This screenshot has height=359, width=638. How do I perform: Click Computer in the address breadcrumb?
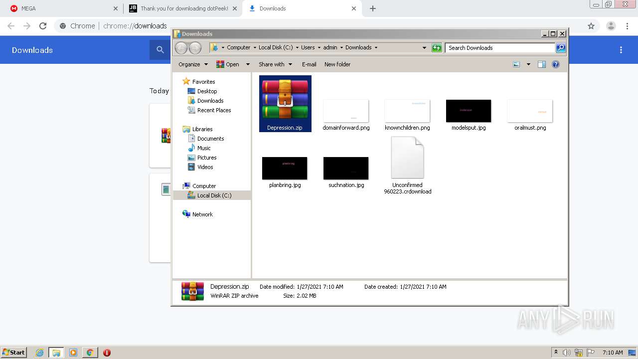coord(238,48)
